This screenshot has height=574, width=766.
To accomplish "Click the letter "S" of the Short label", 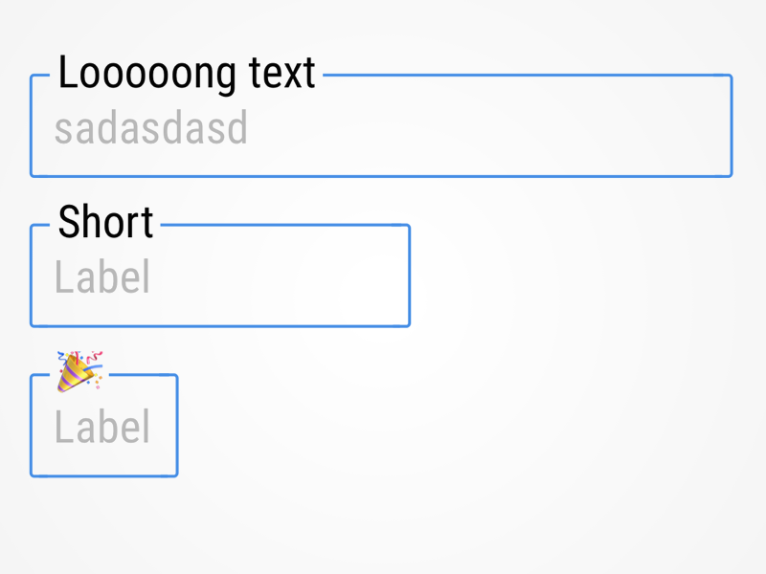I will 69,223.
